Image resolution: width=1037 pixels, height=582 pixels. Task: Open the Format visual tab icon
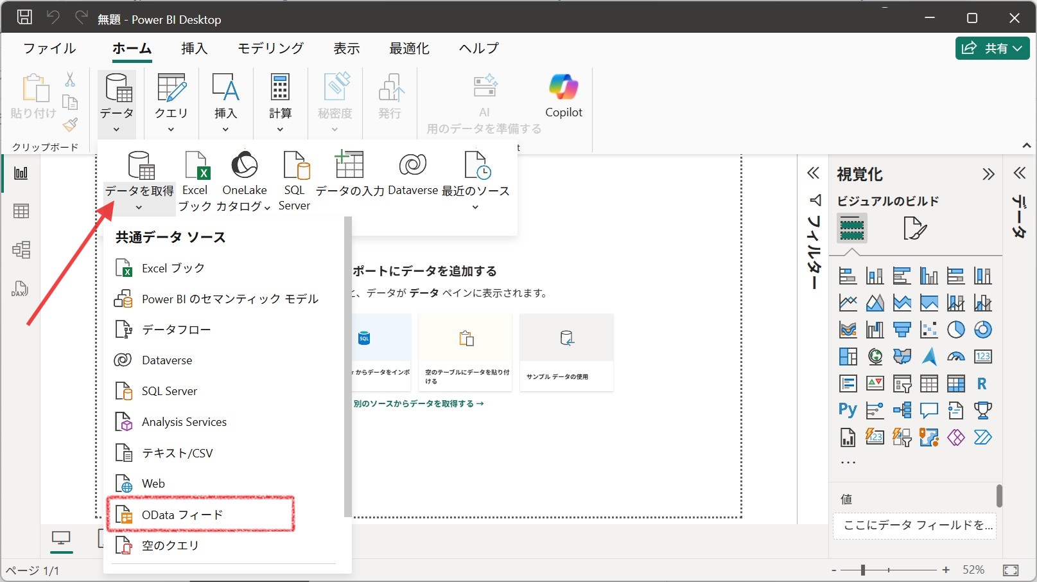click(x=914, y=228)
